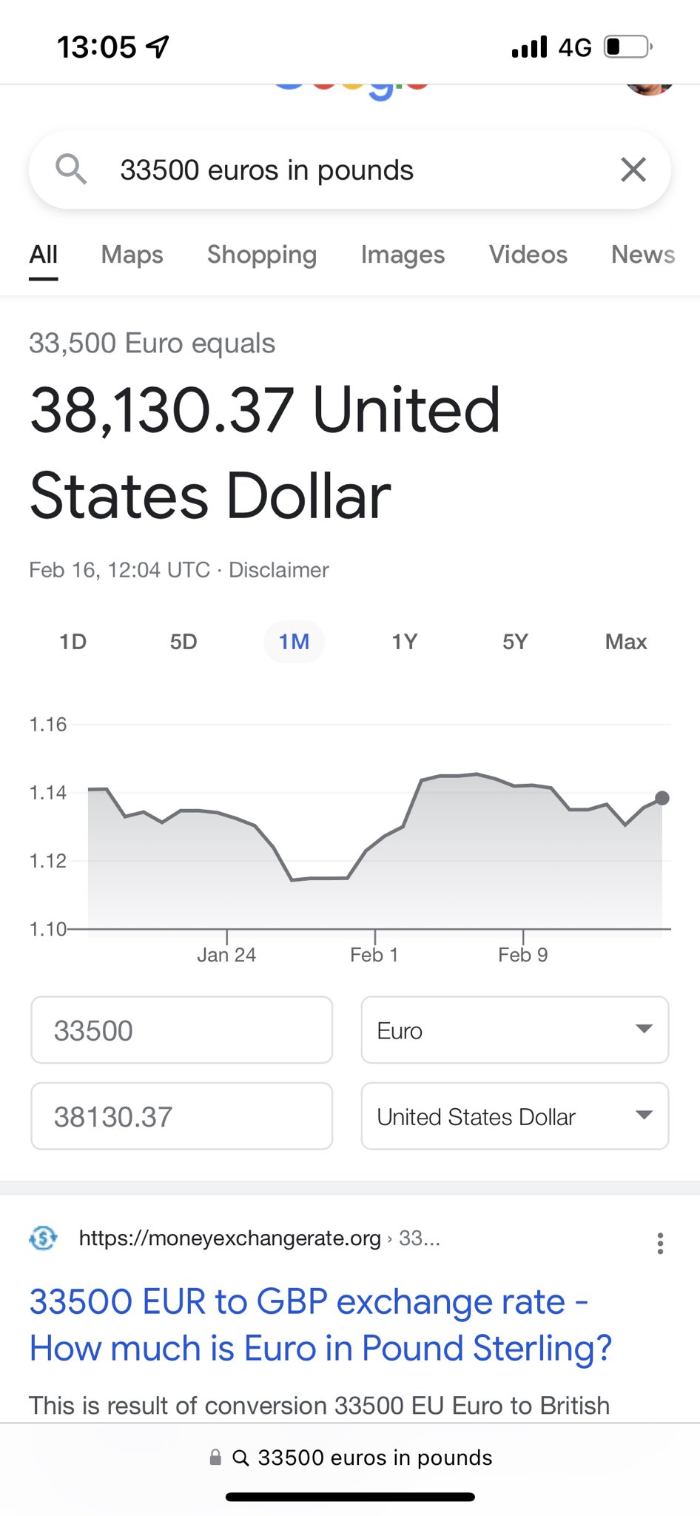Tap the chart's current value dot

(662, 798)
